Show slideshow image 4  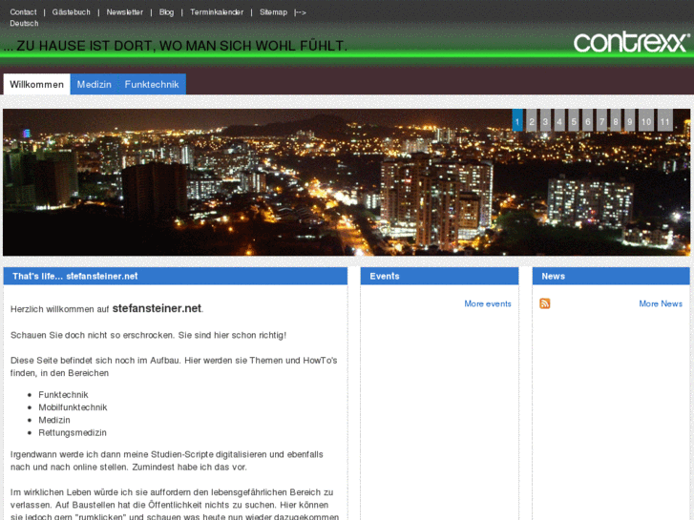click(559, 120)
